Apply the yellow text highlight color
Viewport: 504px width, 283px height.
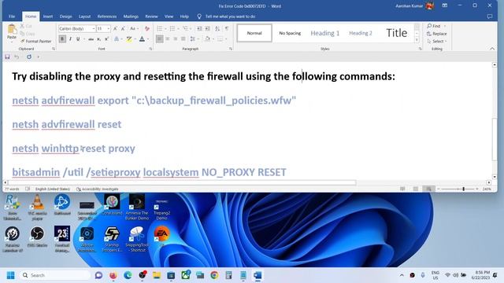pos(129,39)
